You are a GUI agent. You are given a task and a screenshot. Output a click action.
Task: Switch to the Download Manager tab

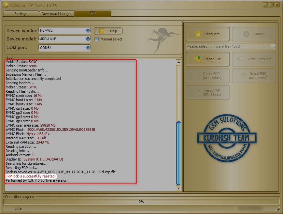[57, 14]
